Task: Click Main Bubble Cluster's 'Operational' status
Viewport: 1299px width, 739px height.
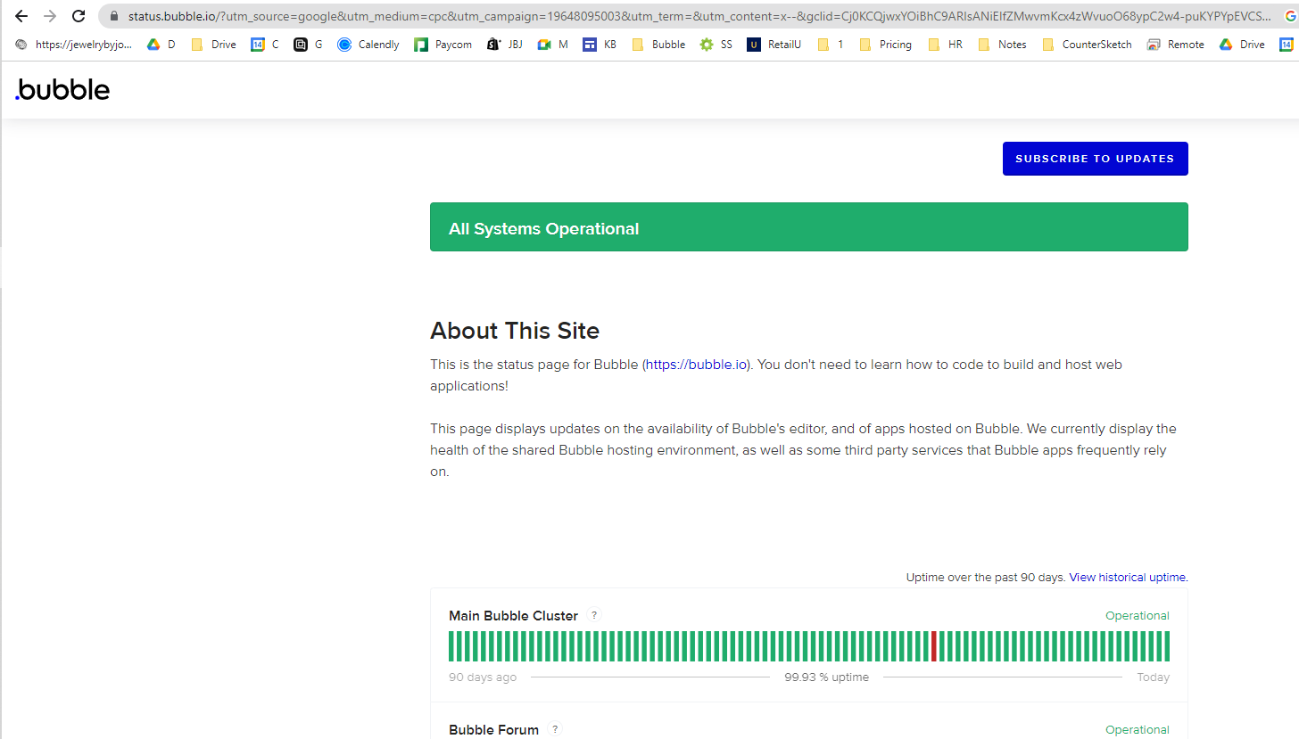Action: pos(1138,616)
